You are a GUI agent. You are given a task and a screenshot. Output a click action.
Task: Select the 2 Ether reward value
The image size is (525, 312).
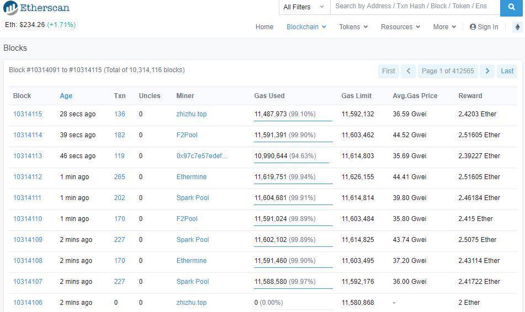pyautogui.click(x=469, y=303)
